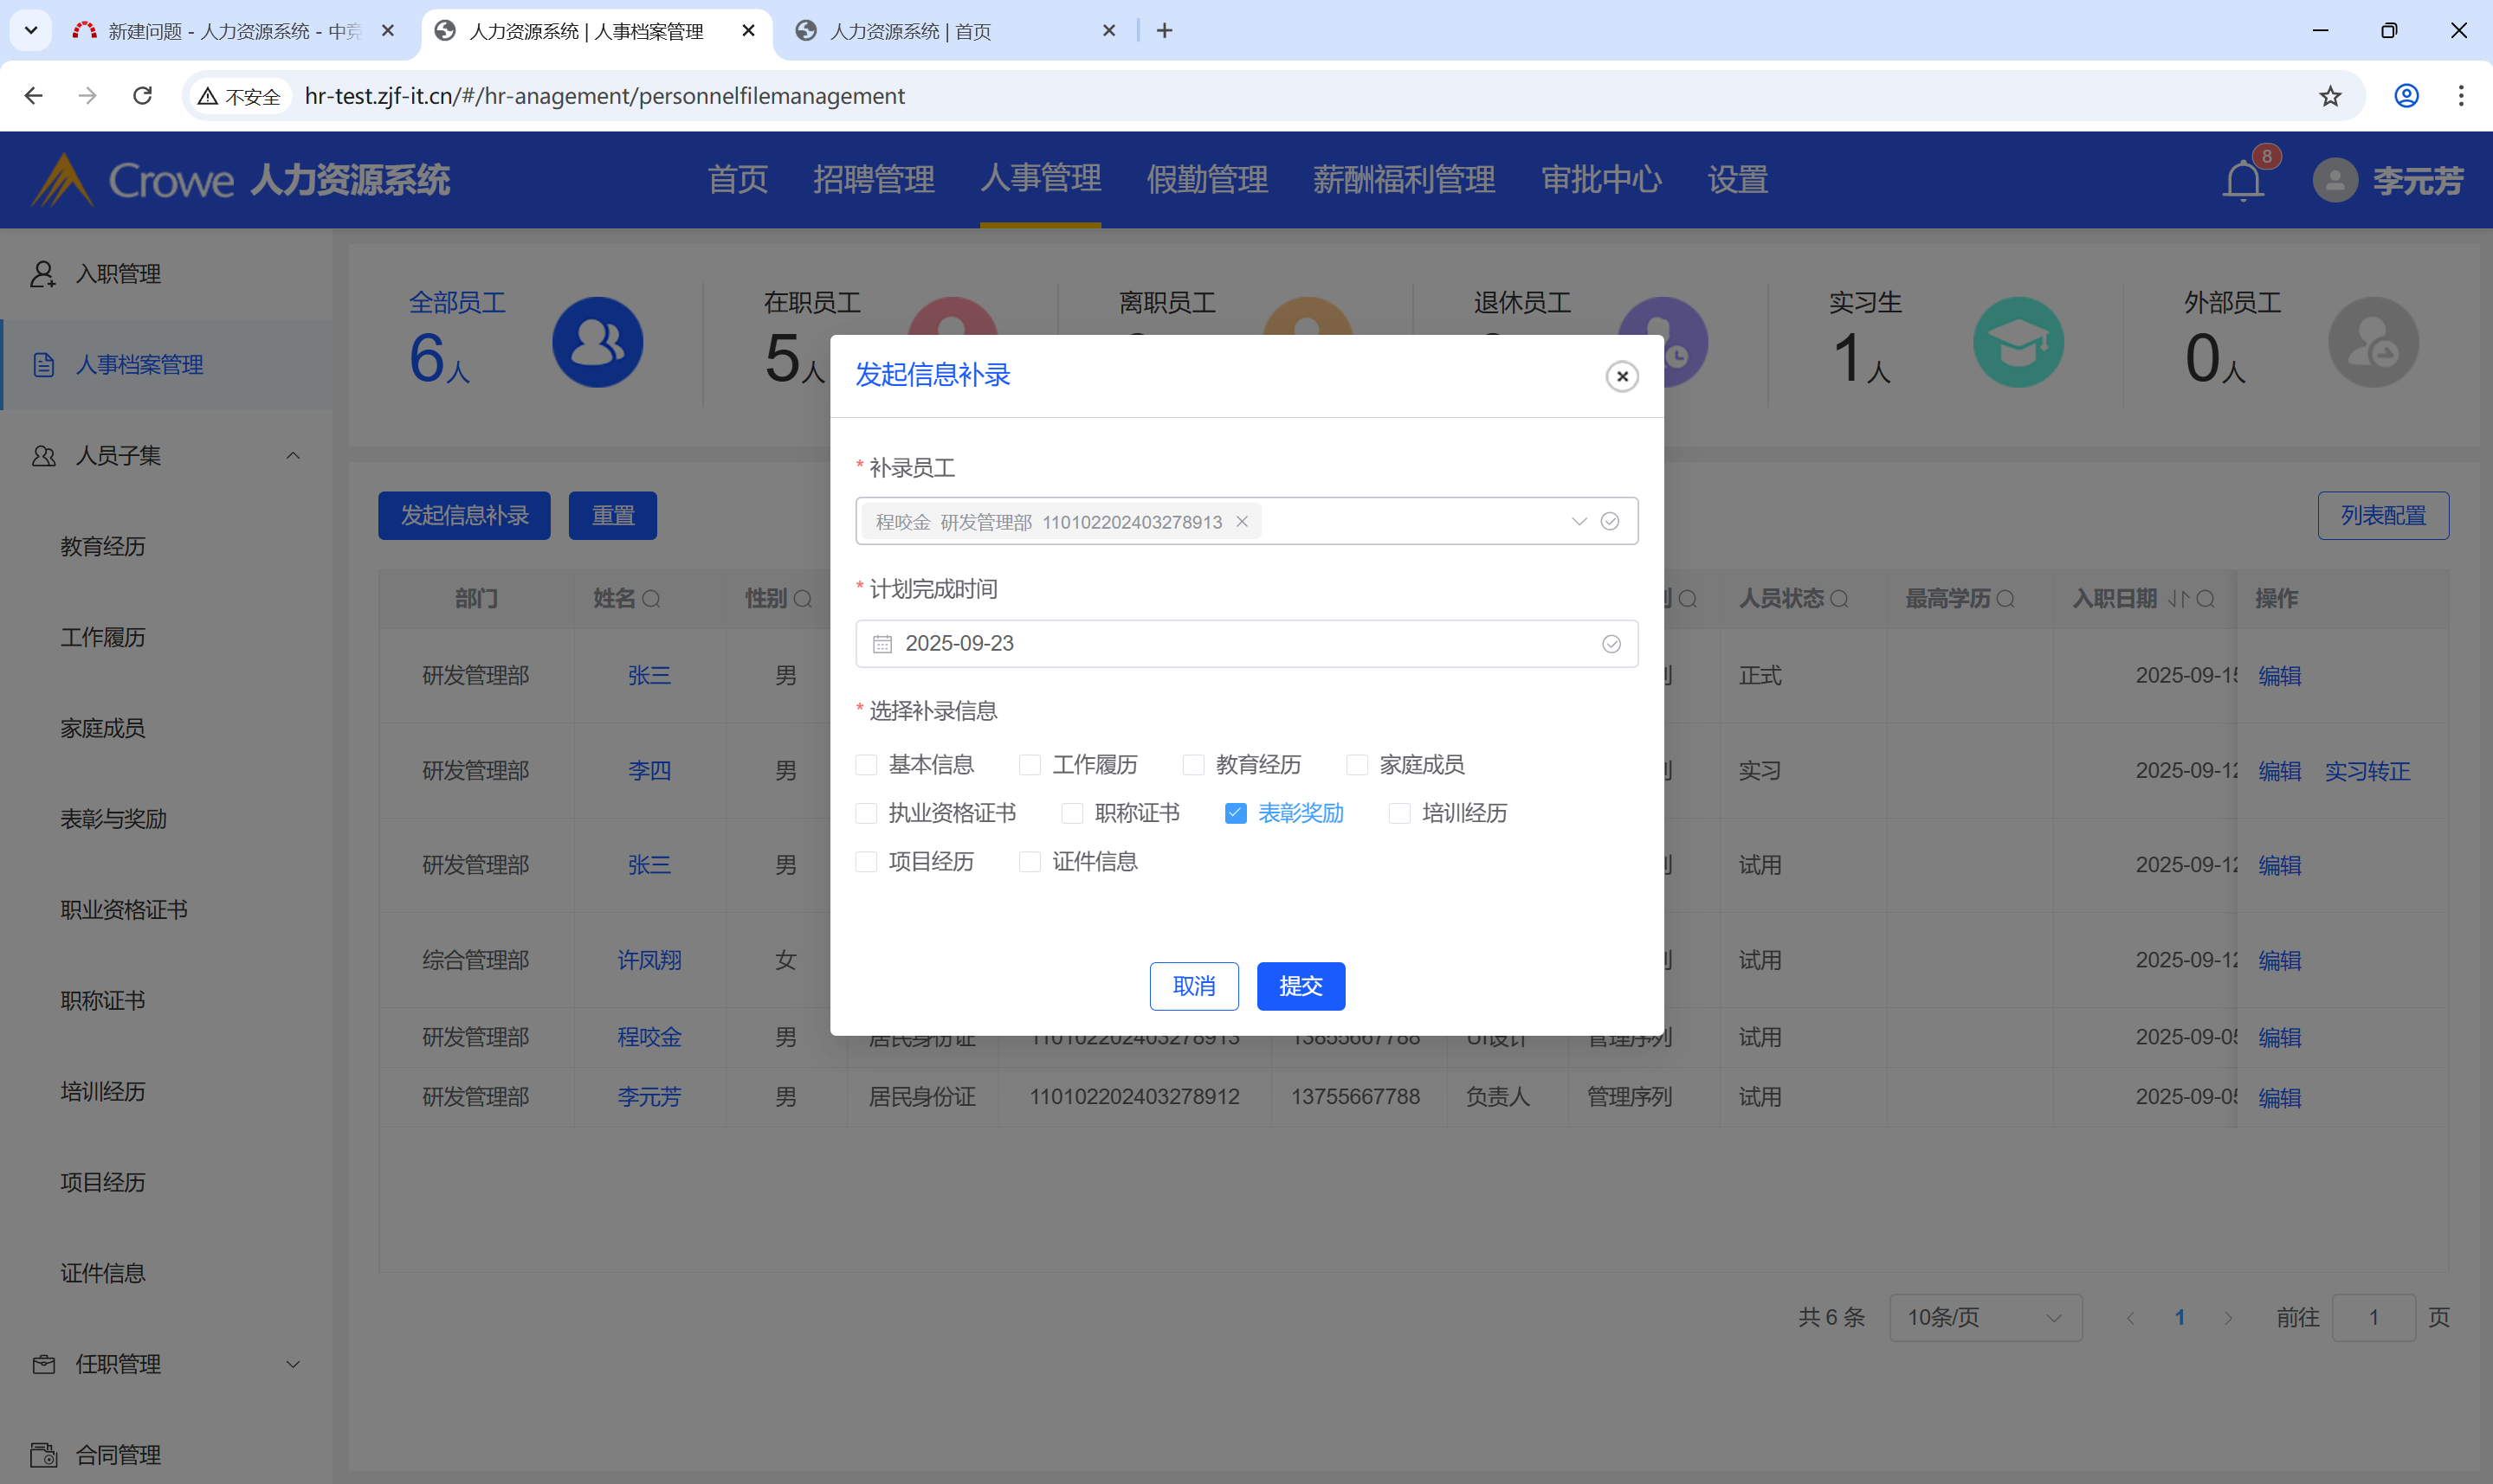2493x1484 pixels.
Task: Uncheck the 表彰奖励 checkbox
Action: click(1235, 814)
